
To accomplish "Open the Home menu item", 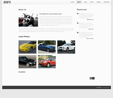I will (72, 2).
